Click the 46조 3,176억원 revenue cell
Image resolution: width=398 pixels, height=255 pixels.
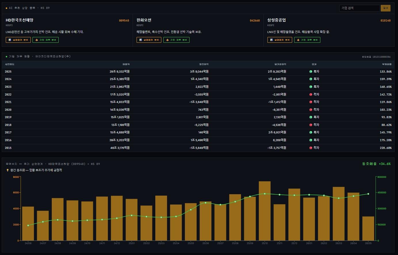(x=120, y=148)
